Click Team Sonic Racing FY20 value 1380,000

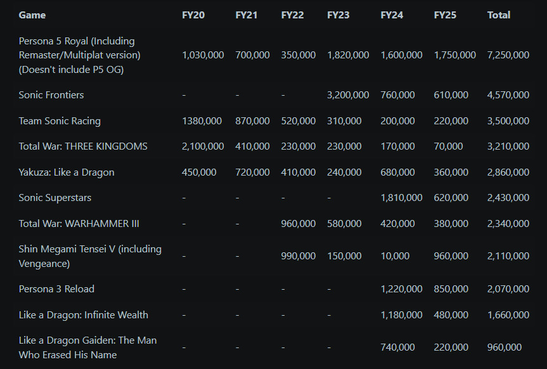pyautogui.click(x=202, y=121)
